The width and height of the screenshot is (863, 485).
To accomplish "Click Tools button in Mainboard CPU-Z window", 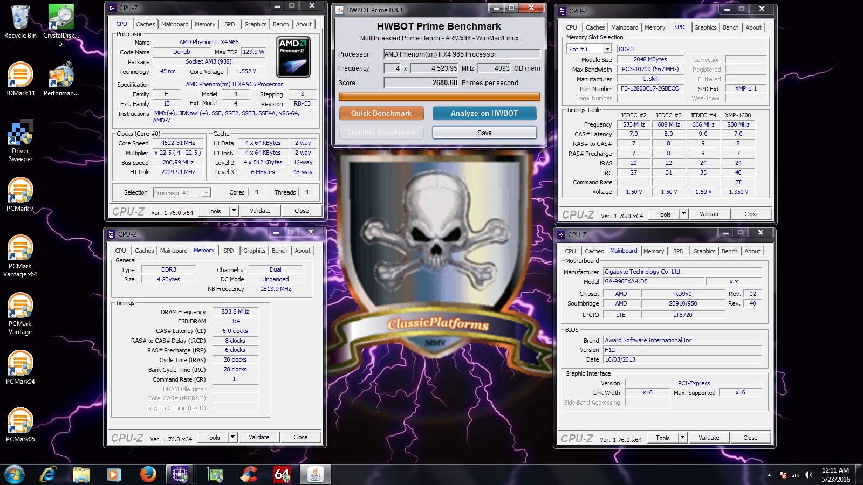I will (663, 438).
